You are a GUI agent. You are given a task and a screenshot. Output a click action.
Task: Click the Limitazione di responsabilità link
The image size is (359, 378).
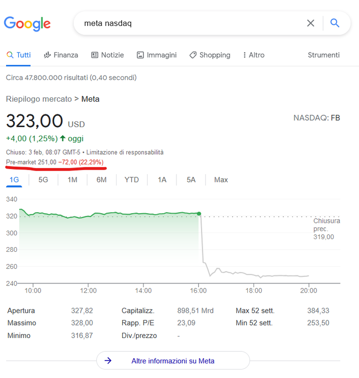(x=125, y=152)
